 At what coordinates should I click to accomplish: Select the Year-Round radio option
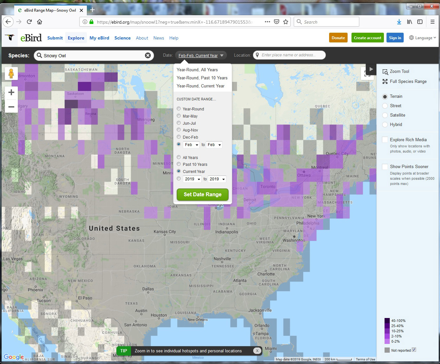[x=179, y=108]
